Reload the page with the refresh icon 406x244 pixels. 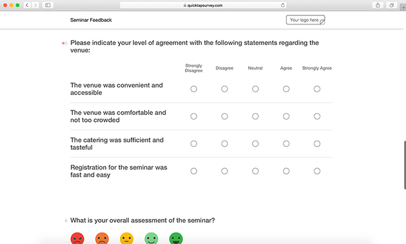(283, 5)
